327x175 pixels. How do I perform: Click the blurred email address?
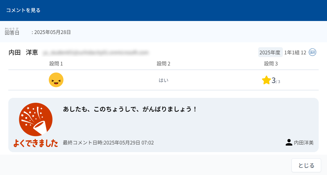96,52
